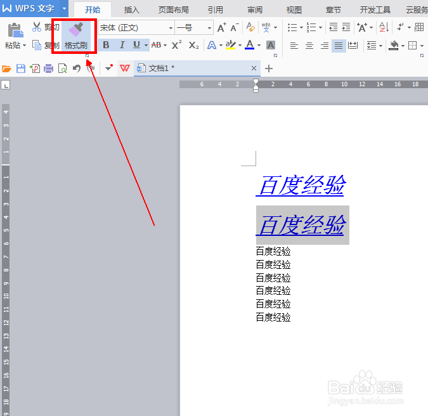
Task: Save document with floppy disk icon
Action: (x=21, y=68)
